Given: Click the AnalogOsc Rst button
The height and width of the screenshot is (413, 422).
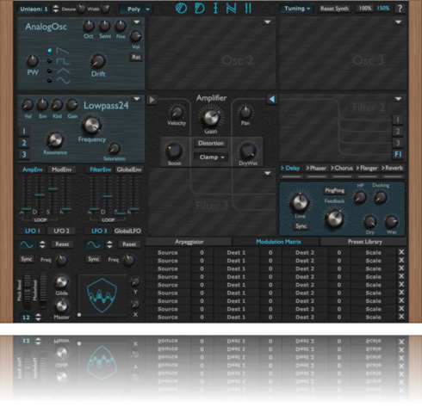Looking at the screenshot, I should point(136,57).
